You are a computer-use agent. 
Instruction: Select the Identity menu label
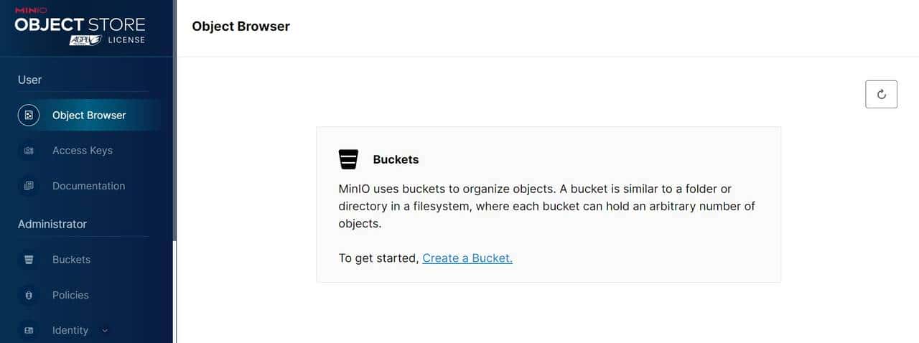tap(70, 330)
